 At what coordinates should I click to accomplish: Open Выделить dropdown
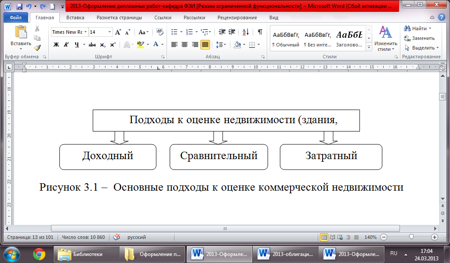(421, 48)
